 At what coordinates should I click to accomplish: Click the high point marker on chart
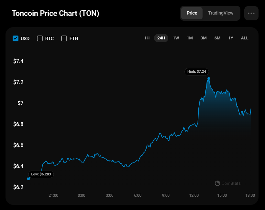tap(209, 79)
